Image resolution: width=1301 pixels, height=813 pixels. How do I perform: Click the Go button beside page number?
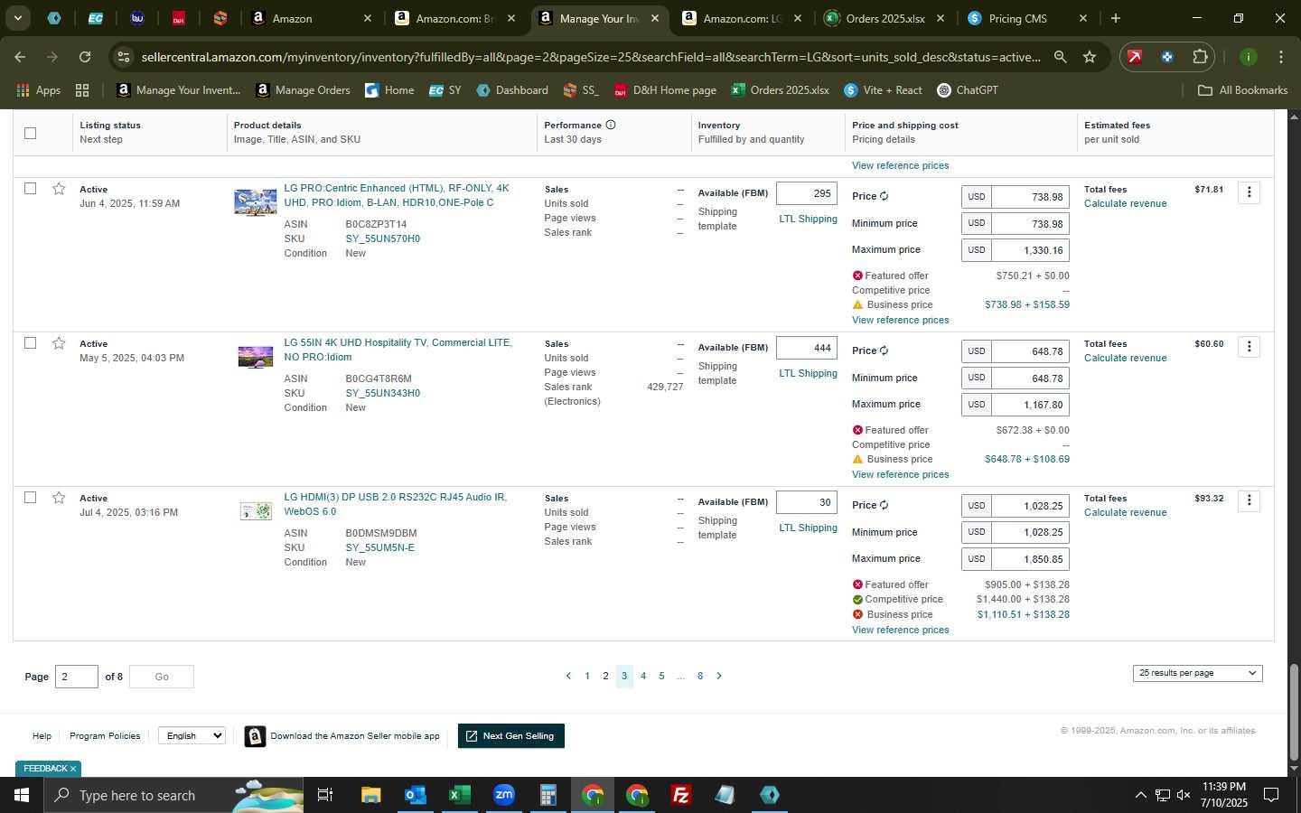pyautogui.click(x=162, y=677)
